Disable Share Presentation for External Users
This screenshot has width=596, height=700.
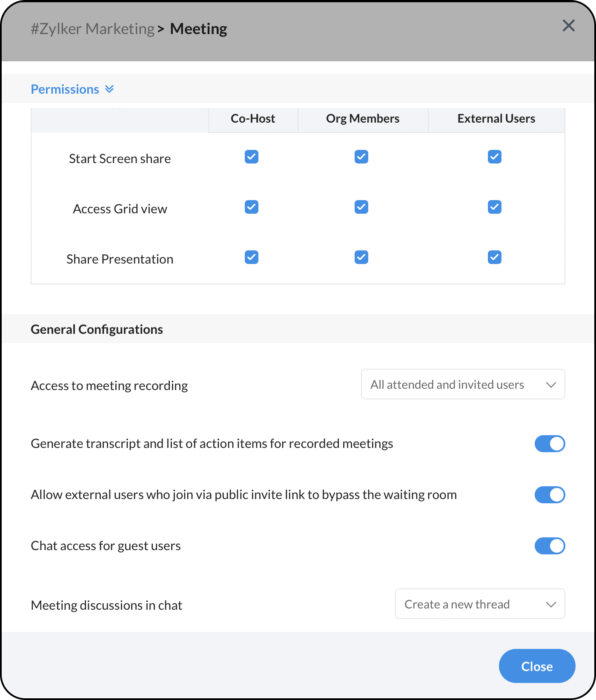click(x=495, y=258)
